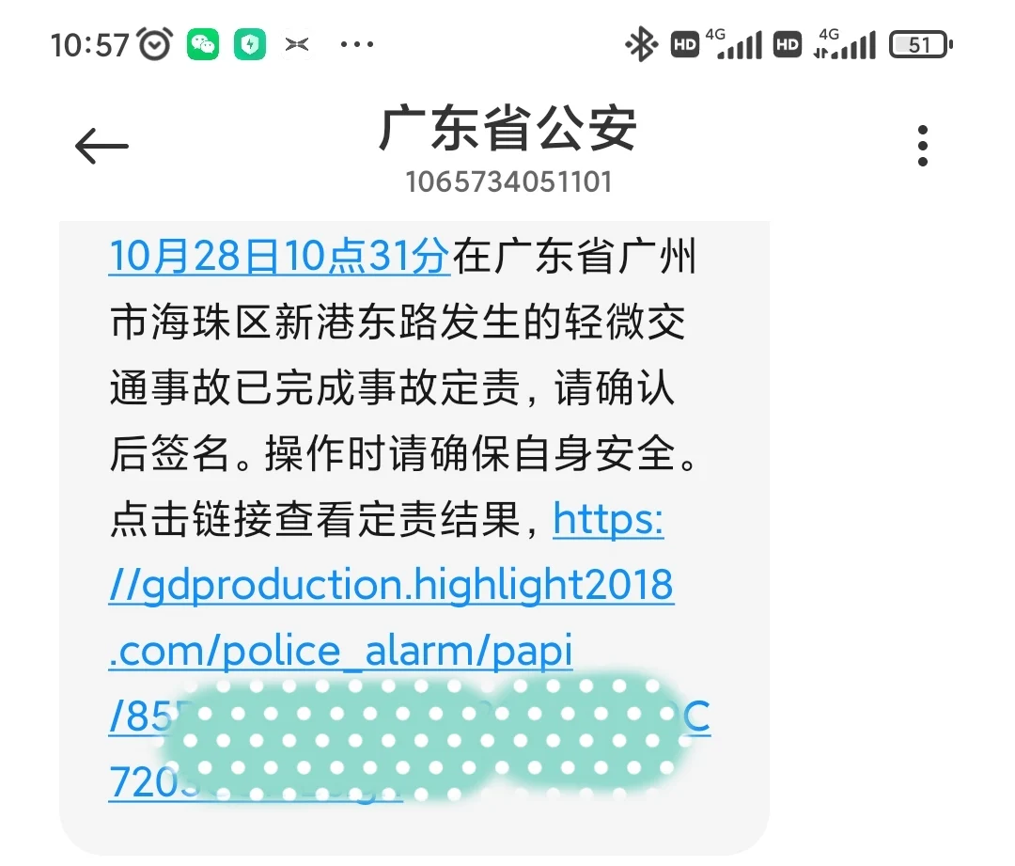Open the three-dot options menu
Image resolution: width=1015 pixels, height=866 pixels.
point(923,146)
